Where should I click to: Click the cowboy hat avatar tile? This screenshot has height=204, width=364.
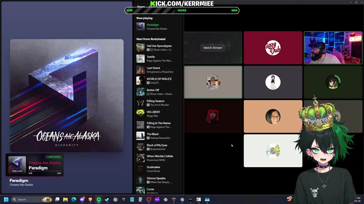click(x=213, y=82)
